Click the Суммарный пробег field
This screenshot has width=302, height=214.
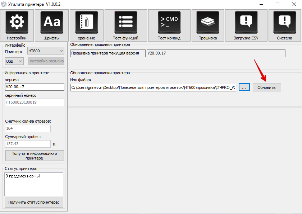[28, 144]
